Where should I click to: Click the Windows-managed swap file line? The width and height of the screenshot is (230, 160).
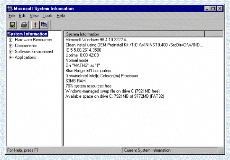point(112,91)
